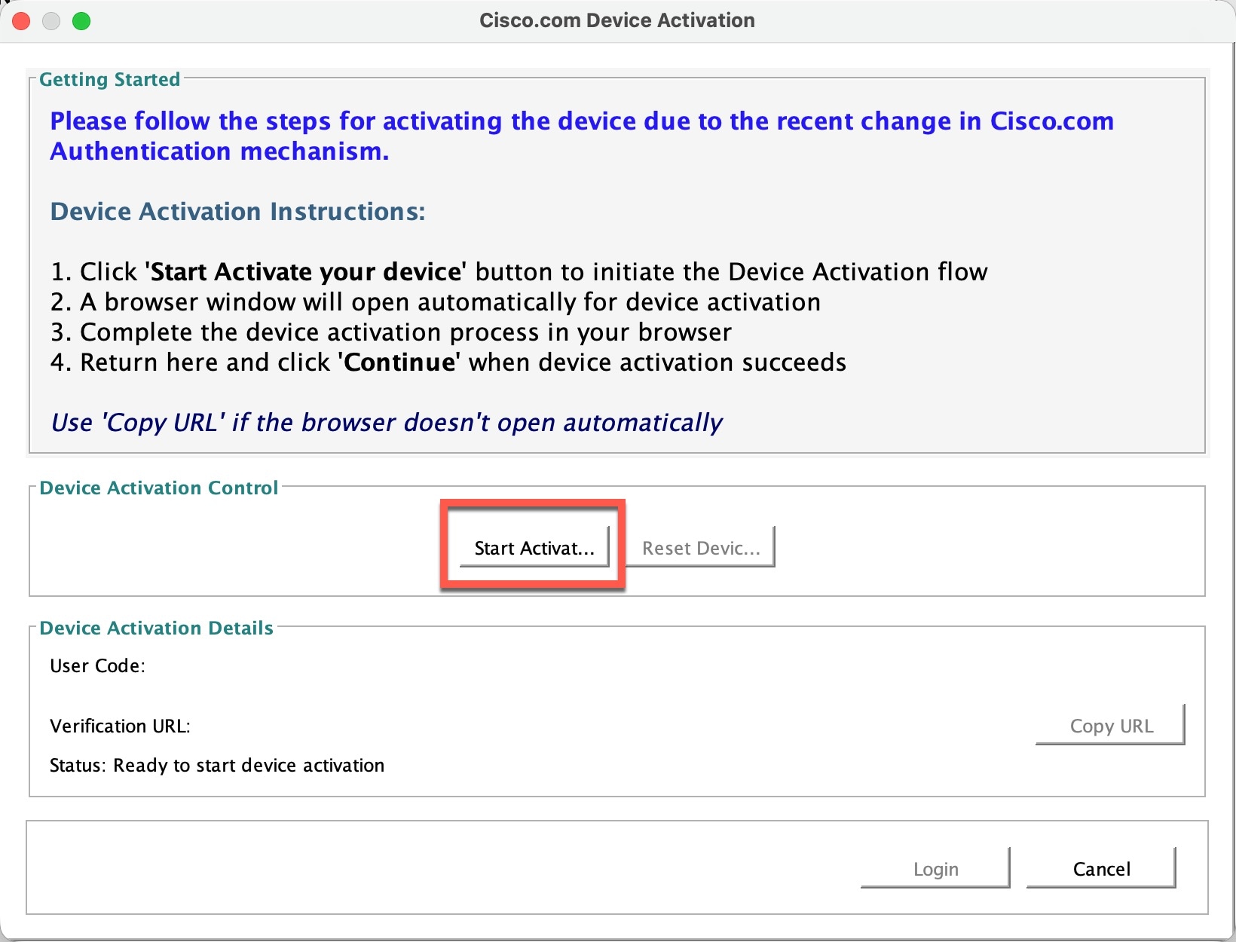This screenshot has height=942, width=1236.
Task: Minimize the window using yellow button
Action: [x=51, y=21]
